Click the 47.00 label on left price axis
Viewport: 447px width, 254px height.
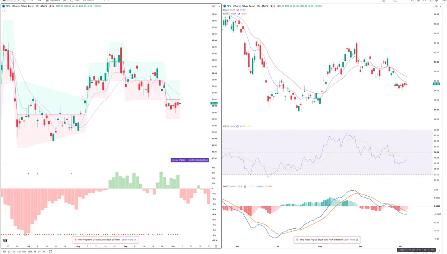click(214, 158)
